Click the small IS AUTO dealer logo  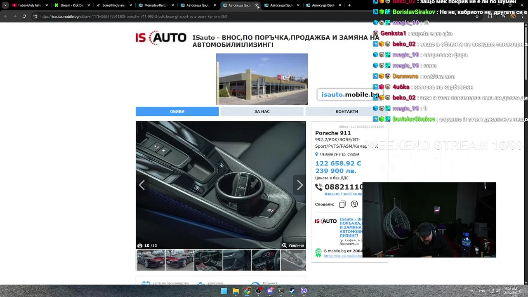point(326,222)
